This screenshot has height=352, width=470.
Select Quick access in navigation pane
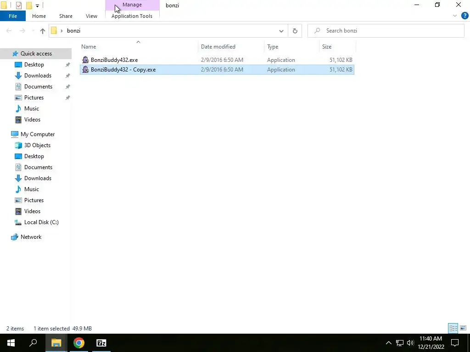[x=36, y=54]
